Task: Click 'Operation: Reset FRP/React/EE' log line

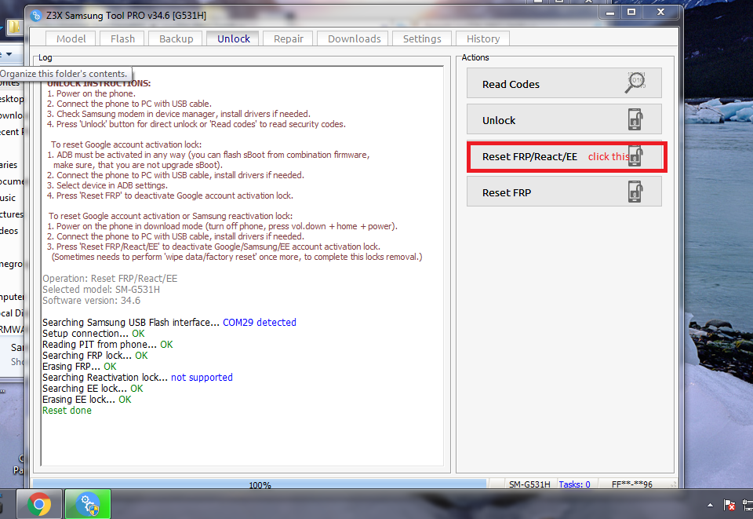Action: coord(110,278)
